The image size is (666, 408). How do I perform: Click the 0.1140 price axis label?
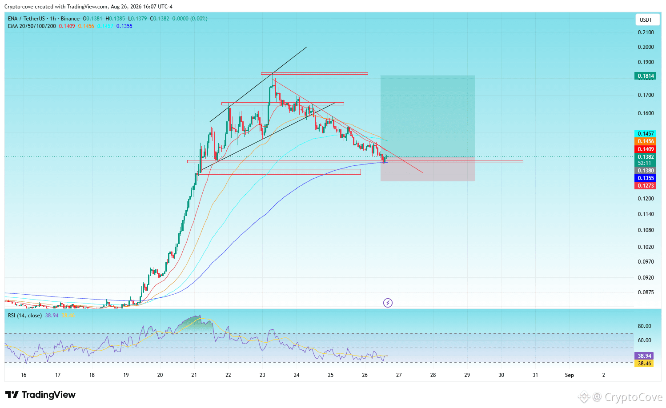[x=646, y=214]
